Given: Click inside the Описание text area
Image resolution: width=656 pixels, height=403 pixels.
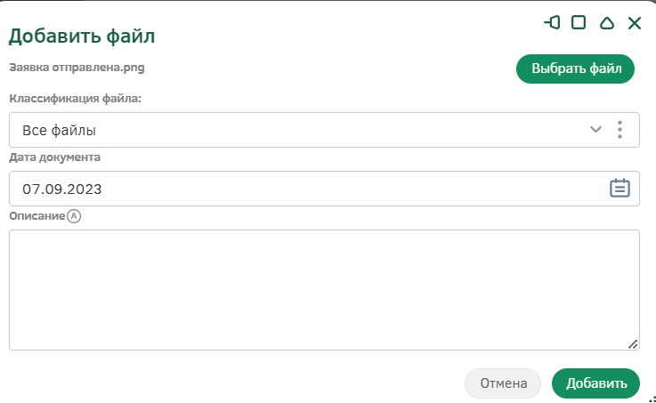Looking at the screenshot, I should (x=324, y=290).
